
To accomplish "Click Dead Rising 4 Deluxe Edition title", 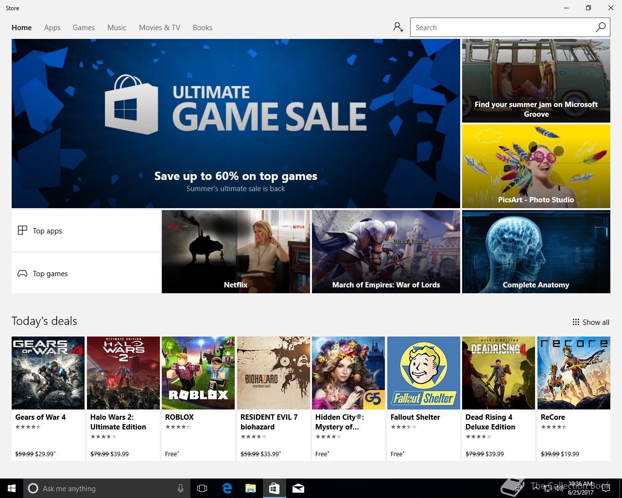I will (490, 422).
